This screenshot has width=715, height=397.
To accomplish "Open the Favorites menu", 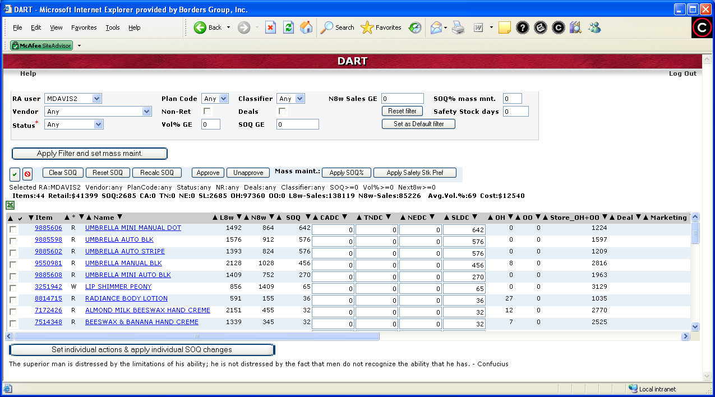I will pos(84,27).
